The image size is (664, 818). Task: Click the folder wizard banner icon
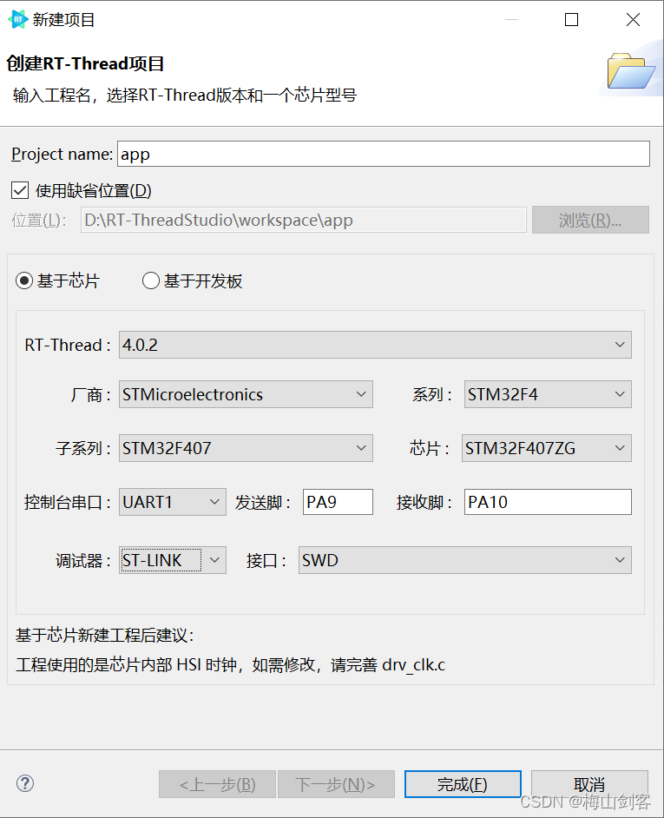[x=631, y=71]
